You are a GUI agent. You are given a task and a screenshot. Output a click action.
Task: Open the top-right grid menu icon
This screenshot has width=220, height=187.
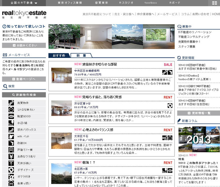pos(214,3)
